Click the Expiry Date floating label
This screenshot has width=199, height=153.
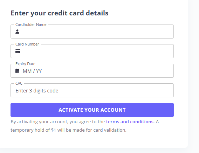pyautogui.click(x=25, y=64)
